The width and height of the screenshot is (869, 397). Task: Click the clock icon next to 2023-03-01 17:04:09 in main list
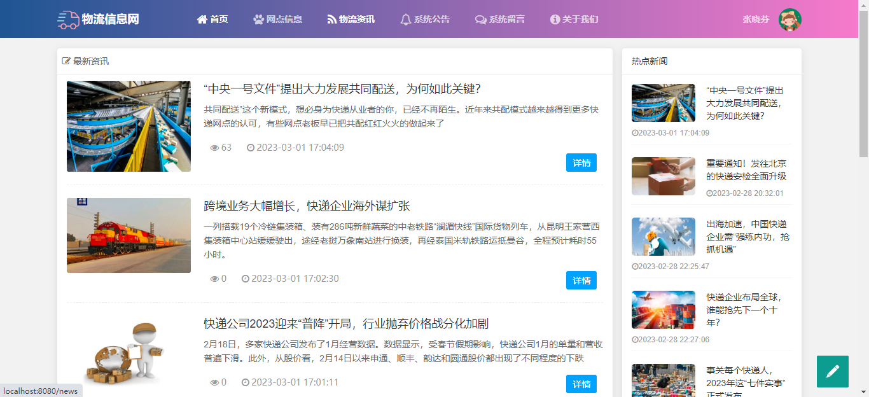click(x=251, y=148)
